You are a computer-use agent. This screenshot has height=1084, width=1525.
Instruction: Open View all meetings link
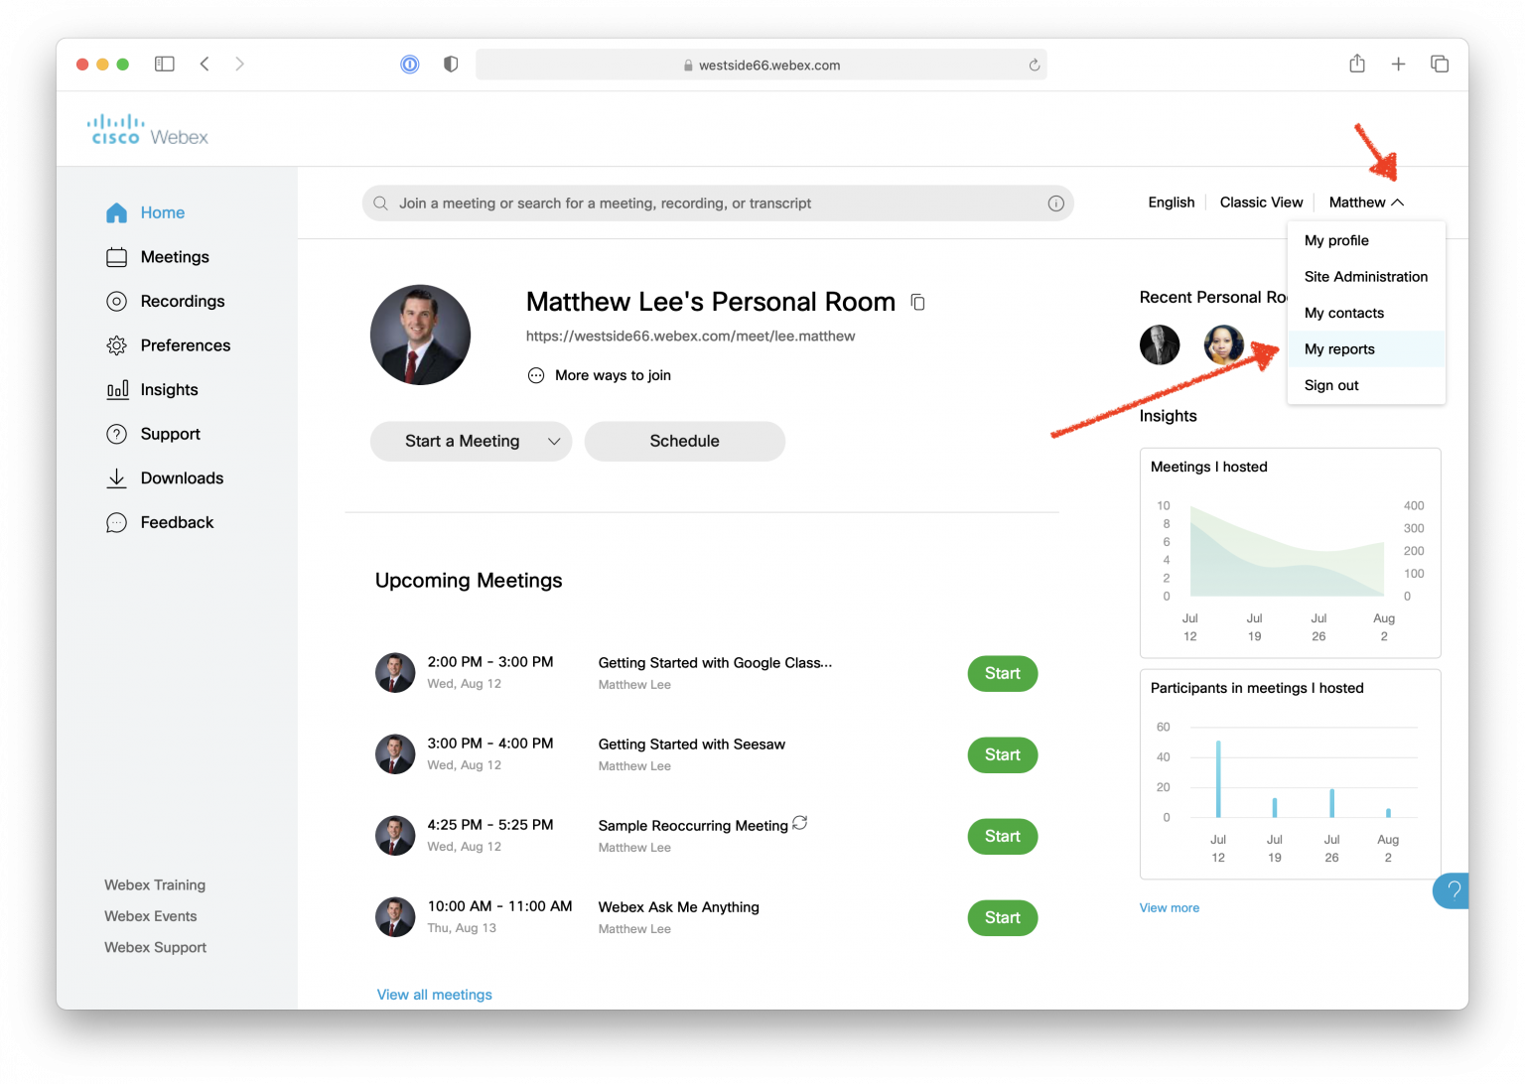[x=434, y=994]
